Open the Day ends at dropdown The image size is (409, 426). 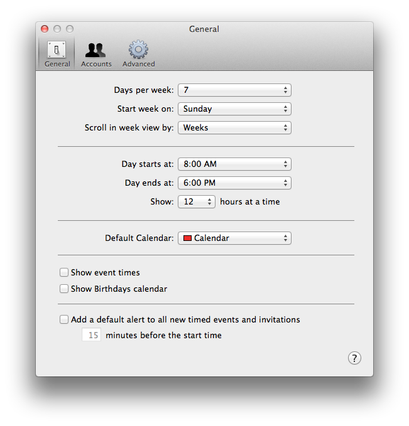[234, 183]
